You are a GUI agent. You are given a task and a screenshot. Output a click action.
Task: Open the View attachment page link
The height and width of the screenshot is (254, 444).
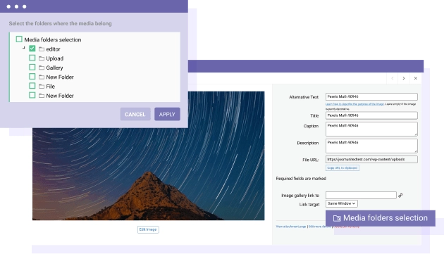291,227
